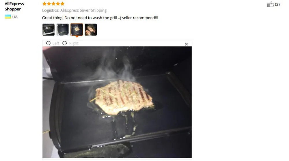Click the helpful vote count (2)
This screenshot has width=289, height=161.
[x=277, y=4]
